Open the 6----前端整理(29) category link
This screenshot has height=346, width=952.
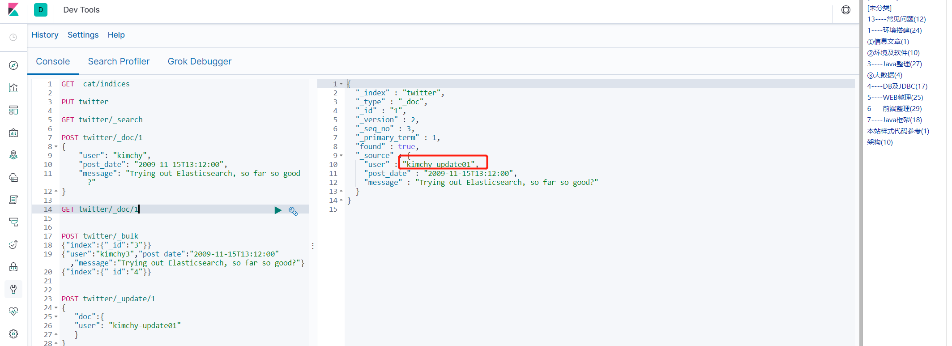click(894, 109)
